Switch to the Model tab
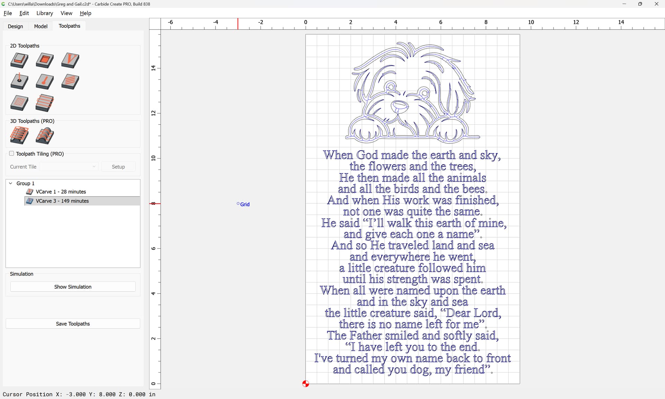 point(41,26)
